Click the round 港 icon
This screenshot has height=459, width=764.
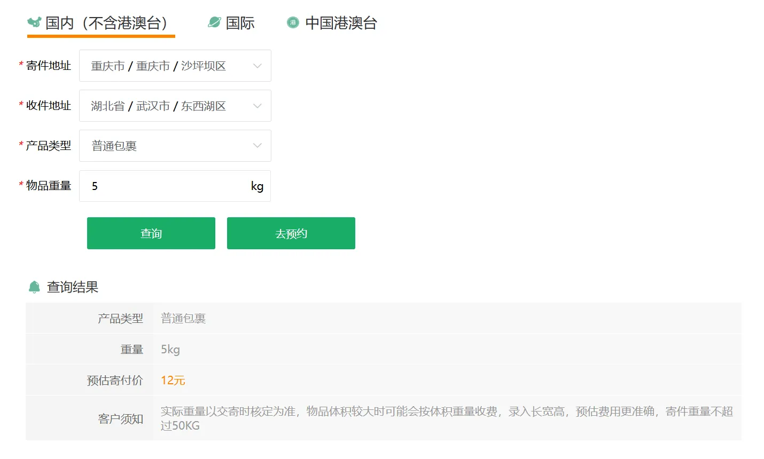click(293, 22)
